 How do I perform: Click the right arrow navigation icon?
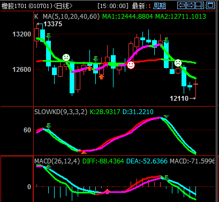click(191, 5)
